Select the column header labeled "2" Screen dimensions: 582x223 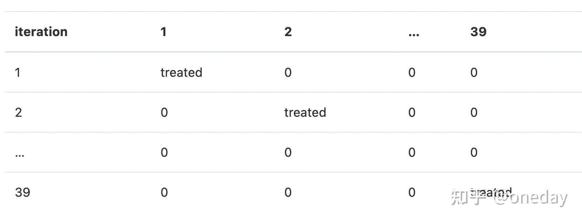pyautogui.click(x=288, y=32)
